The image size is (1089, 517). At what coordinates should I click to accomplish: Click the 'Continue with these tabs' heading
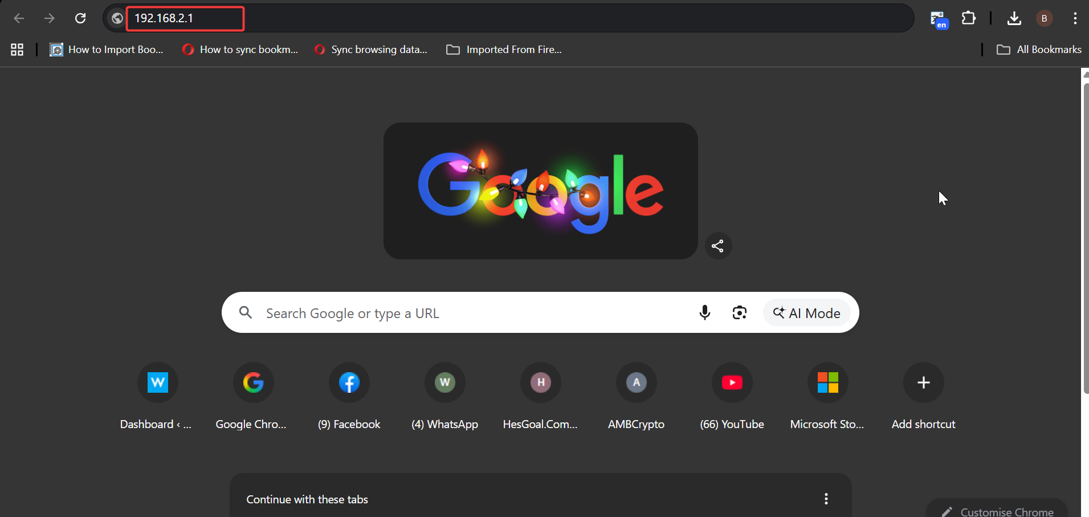point(307,499)
